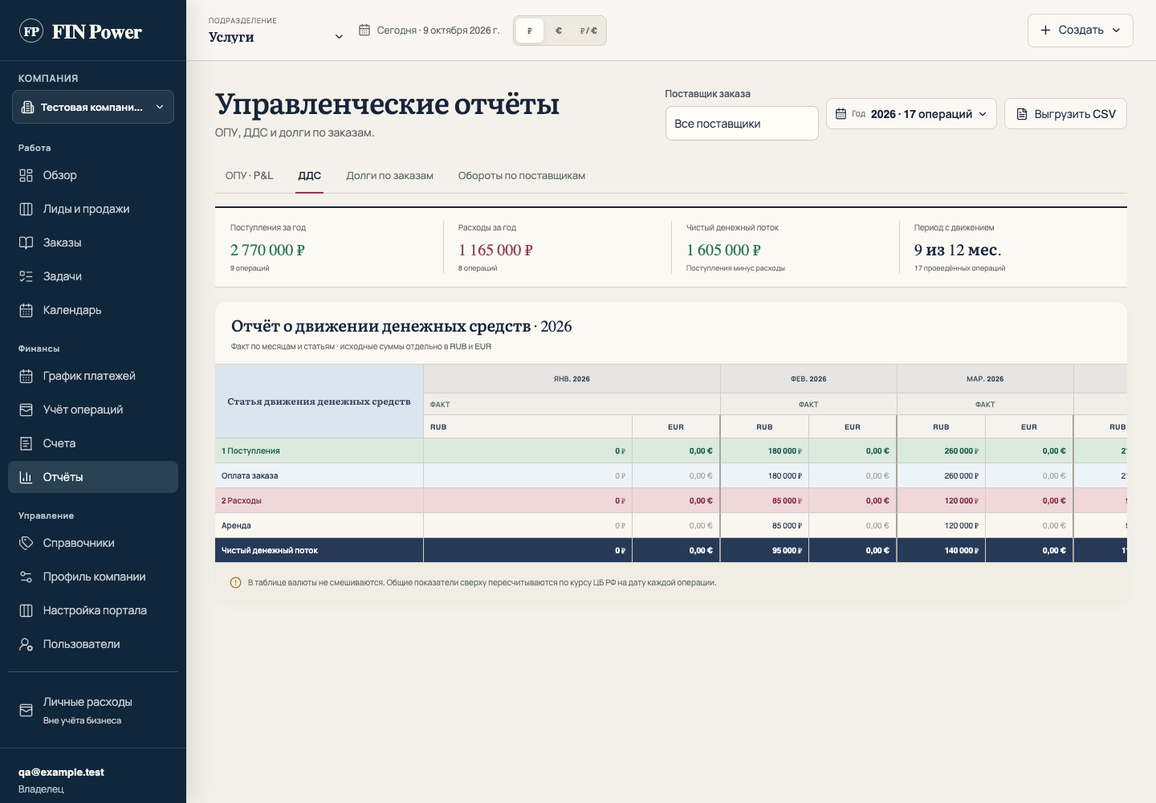1156x803 pixels.
Task: Select the ДДС tab
Action: (x=310, y=176)
